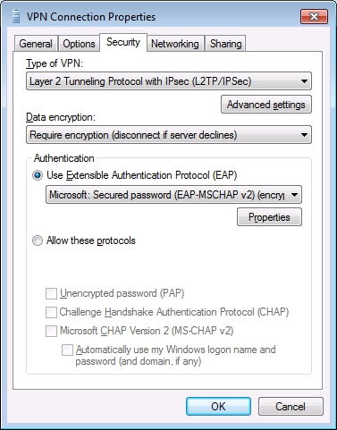This screenshot has width=337, height=430.
Task: Check Unencrypted password (PAP) checkbox
Action: coord(51,293)
